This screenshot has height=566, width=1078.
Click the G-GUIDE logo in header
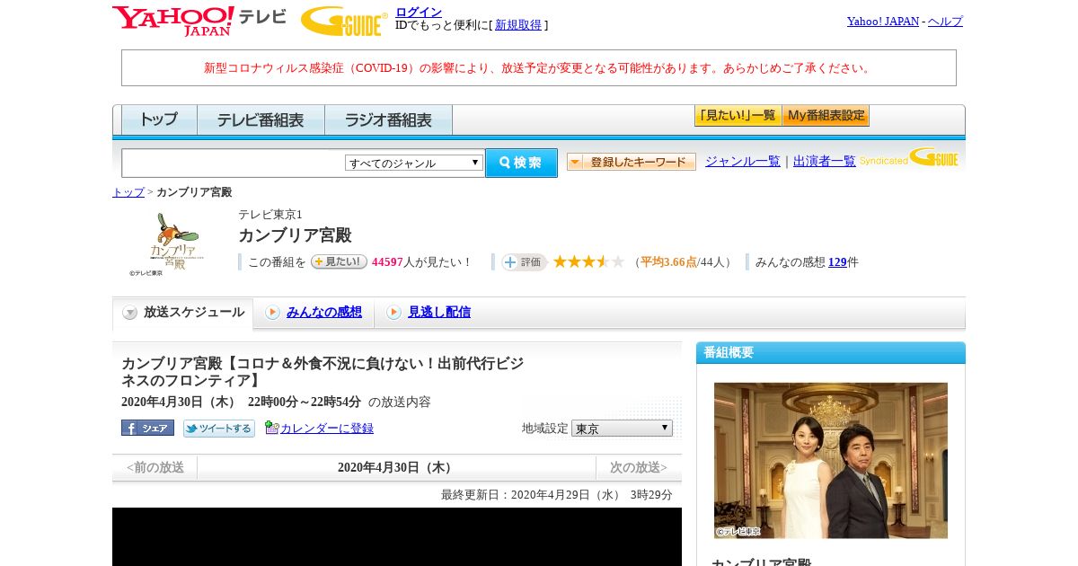[x=344, y=21]
